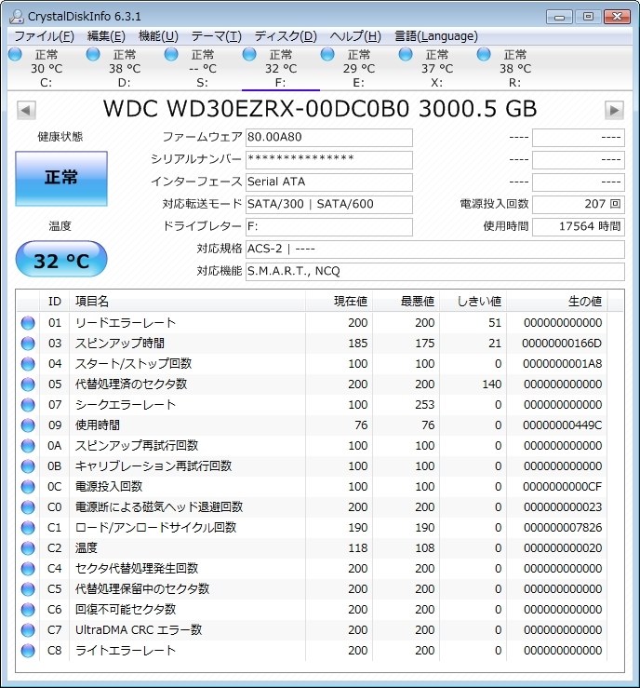Click status orb for 01 リードエラーレート
Viewport: 640px width, 688px height.
click(28, 323)
